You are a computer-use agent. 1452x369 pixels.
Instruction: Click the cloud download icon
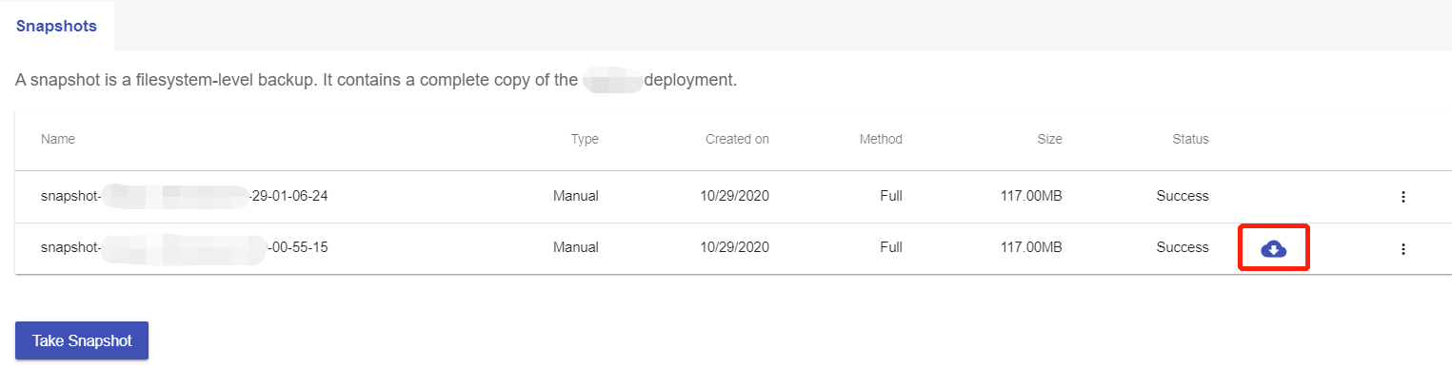[x=1273, y=249]
